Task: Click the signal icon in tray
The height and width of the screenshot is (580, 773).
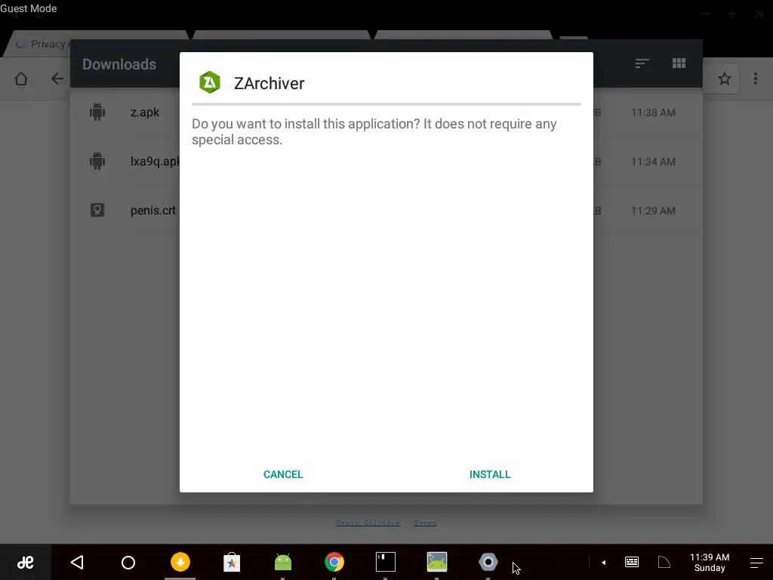Action: click(664, 562)
